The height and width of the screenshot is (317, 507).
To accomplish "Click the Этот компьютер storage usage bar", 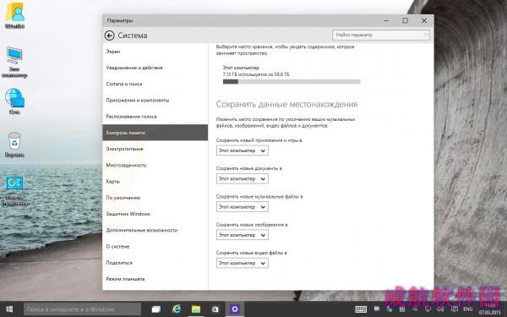I will point(292,82).
